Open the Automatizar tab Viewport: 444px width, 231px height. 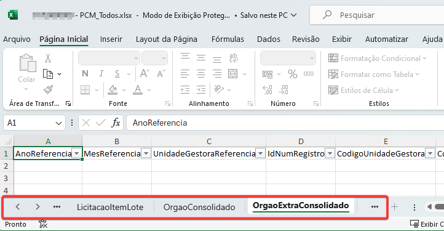tap(387, 39)
